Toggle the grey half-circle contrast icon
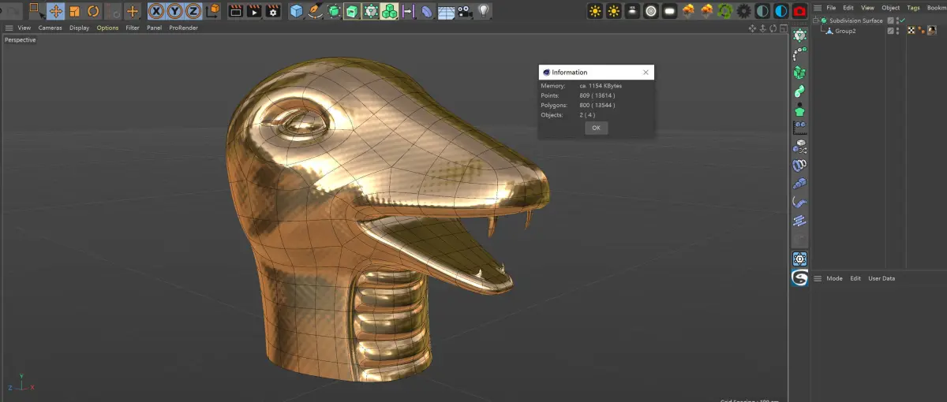This screenshot has width=947, height=402. [762, 11]
